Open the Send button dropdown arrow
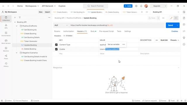This screenshot has height=105, width=187. [x=177, y=25]
